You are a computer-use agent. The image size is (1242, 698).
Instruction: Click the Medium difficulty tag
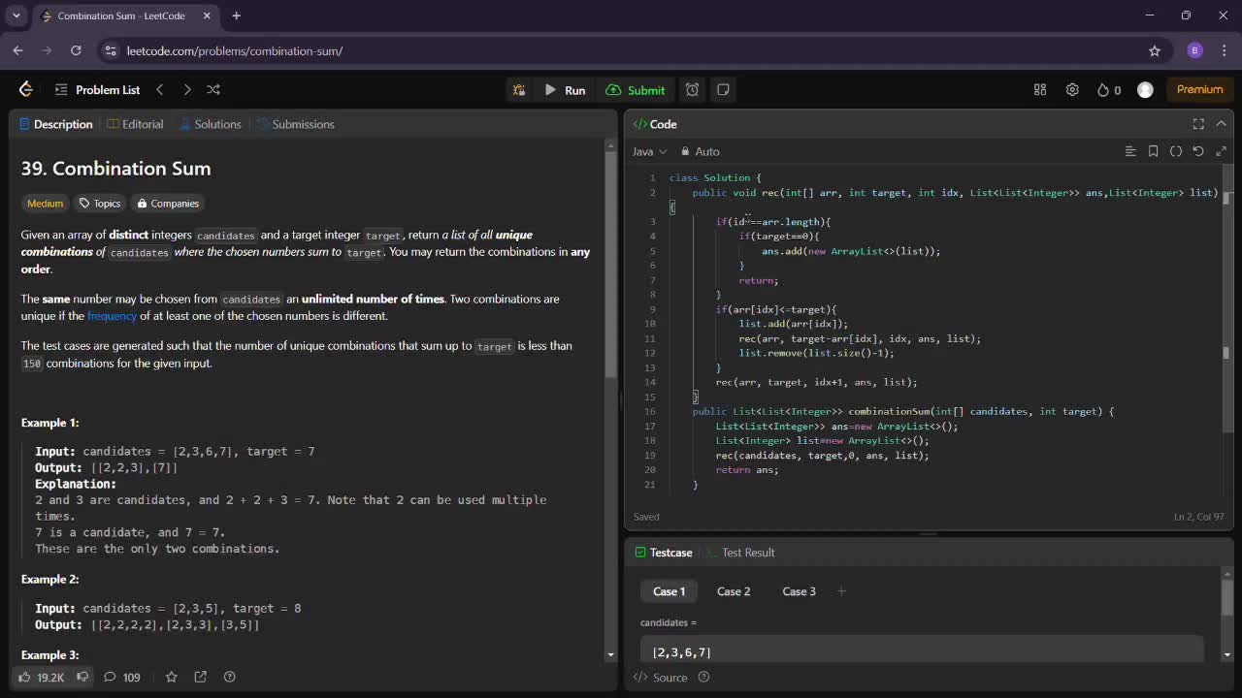[45, 204]
